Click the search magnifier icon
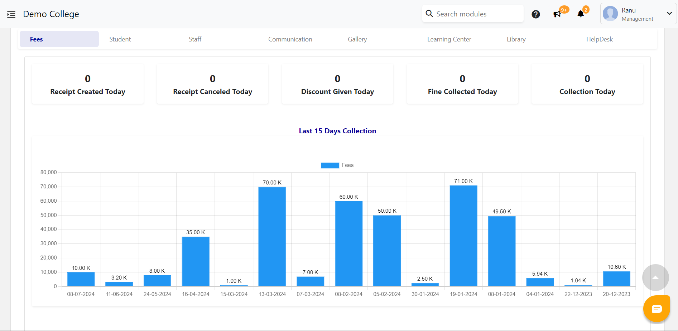Screen dimensions: 678x331 pyautogui.click(x=429, y=14)
